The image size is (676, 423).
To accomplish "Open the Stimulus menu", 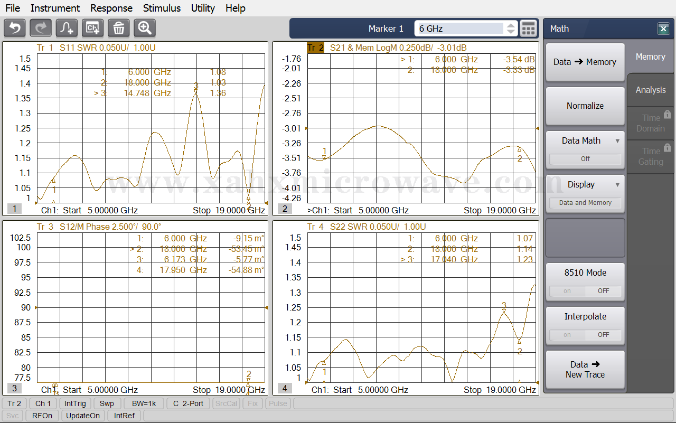I will 162,8.
